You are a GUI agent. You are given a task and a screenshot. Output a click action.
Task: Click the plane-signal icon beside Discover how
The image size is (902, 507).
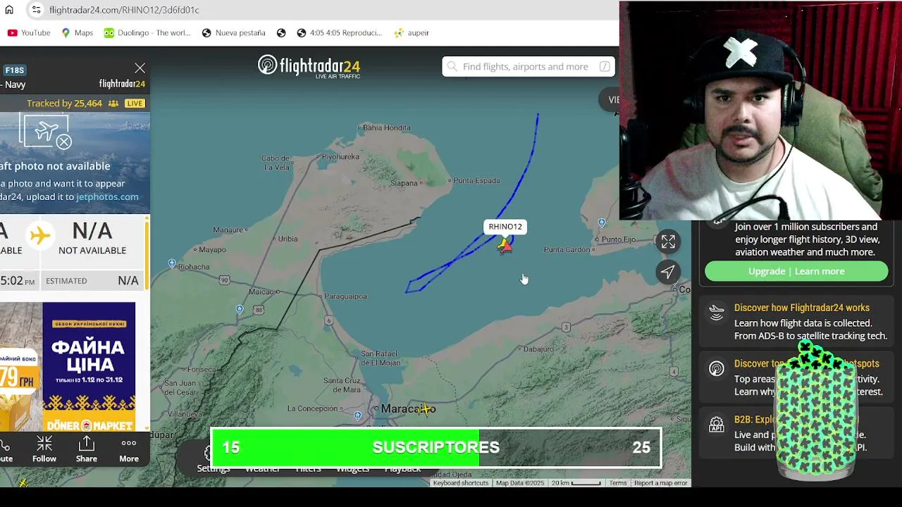[x=717, y=313]
